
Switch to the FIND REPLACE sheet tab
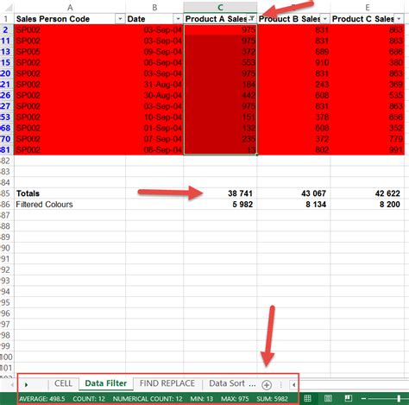[167, 383]
